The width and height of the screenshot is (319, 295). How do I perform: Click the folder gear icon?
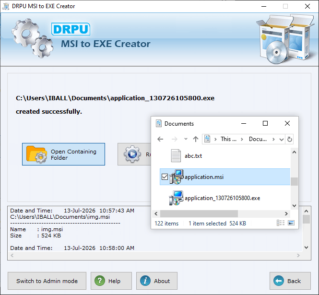click(x=36, y=154)
